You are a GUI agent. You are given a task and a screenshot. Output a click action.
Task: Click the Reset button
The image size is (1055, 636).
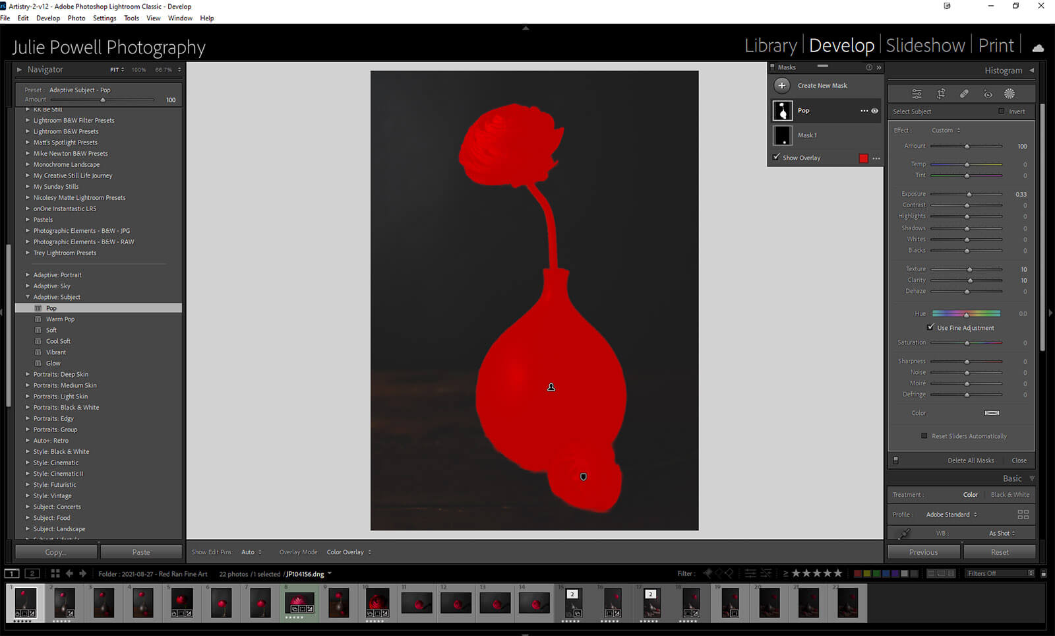999,552
